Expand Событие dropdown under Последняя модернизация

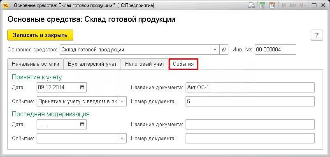coord(123,138)
